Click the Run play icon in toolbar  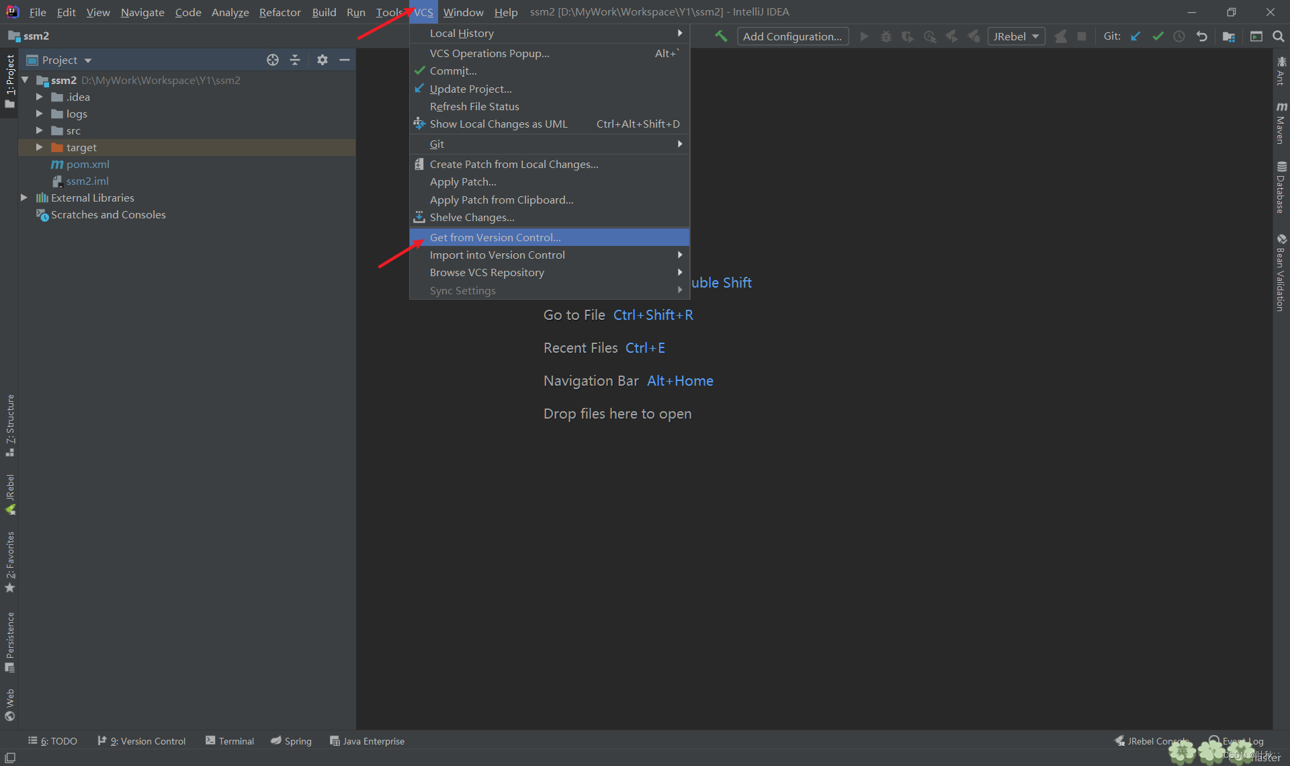coord(865,36)
